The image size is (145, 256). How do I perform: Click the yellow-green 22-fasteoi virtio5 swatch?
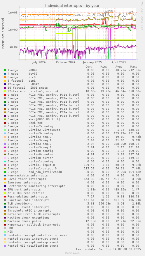click(x=5, y=91)
